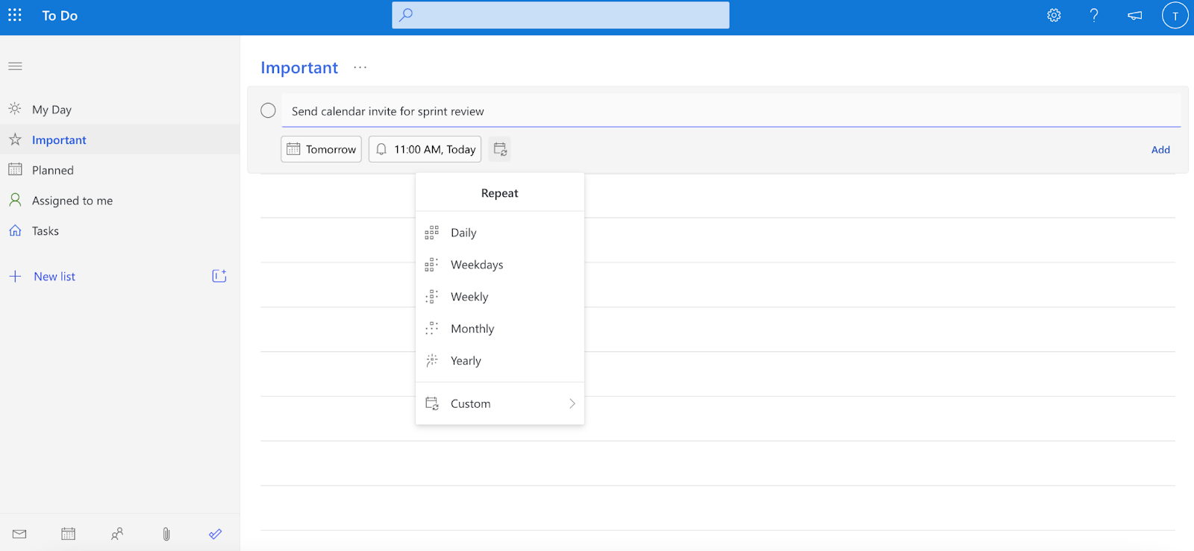Viewport: 1194px width, 551px height.
Task: Select Weekly repeat option
Action: pyautogui.click(x=499, y=297)
